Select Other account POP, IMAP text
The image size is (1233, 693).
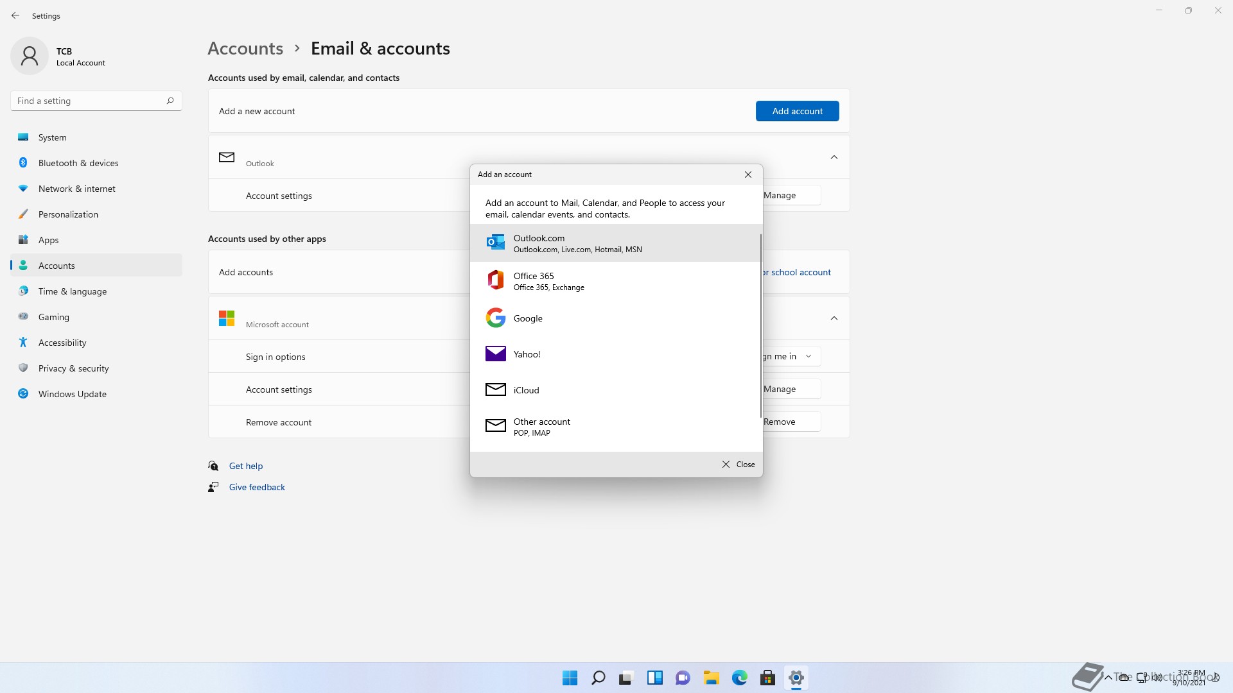point(542,427)
